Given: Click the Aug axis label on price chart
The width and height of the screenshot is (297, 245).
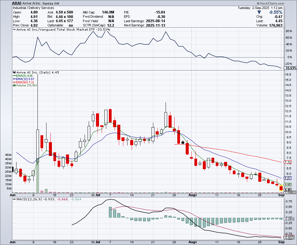Looking at the screenshot, I should pyautogui.click(x=192, y=195).
